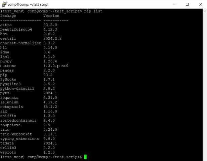This screenshot has width=207, height=161.
Task: Maximize the terminal window
Action: pyautogui.click(x=187, y=4)
